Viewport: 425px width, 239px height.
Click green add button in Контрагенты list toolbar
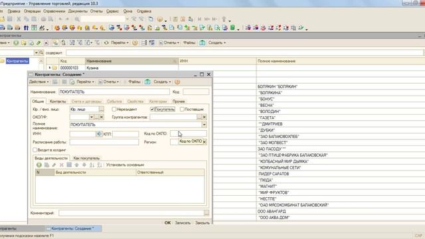[x=16, y=42]
